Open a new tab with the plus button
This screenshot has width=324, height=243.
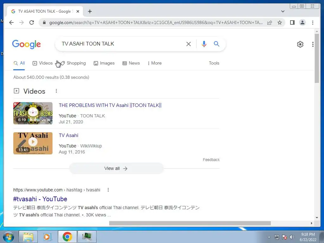(90, 11)
